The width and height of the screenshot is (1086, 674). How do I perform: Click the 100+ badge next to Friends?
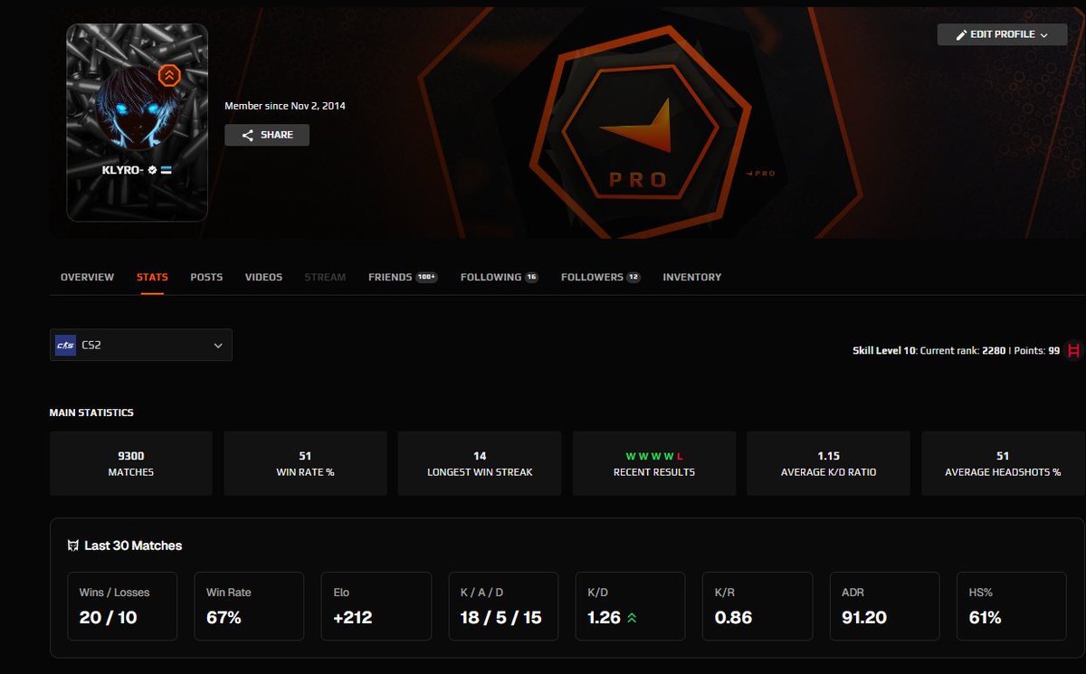426,277
